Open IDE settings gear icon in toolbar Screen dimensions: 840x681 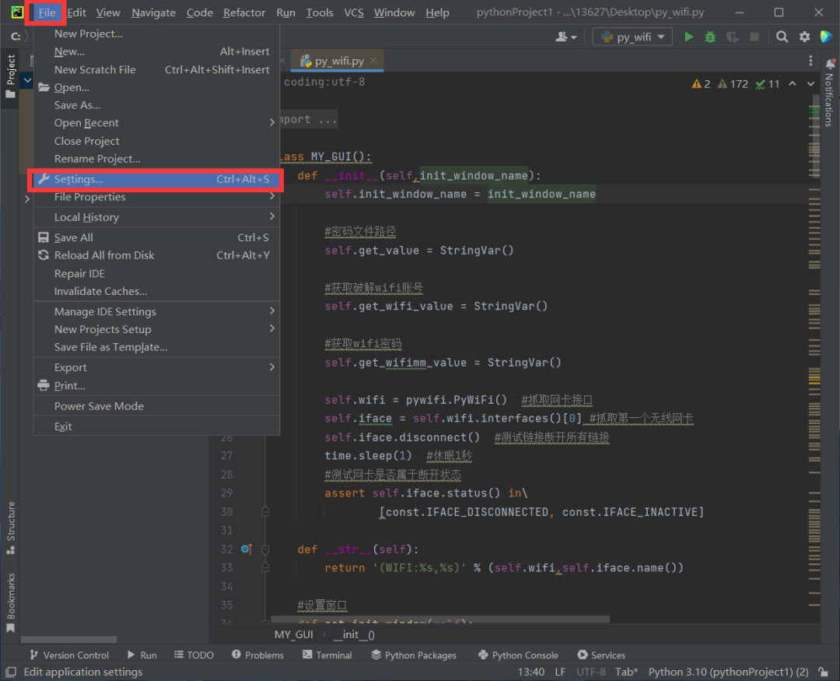coord(804,37)
